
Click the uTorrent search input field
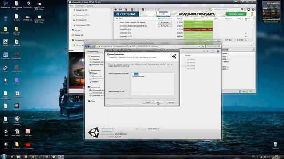pos(227,9)
